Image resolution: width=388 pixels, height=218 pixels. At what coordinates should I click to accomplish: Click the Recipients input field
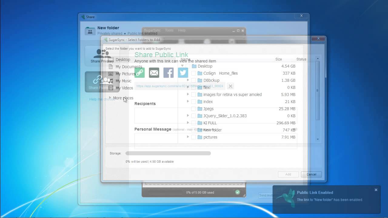click(216, 115)
